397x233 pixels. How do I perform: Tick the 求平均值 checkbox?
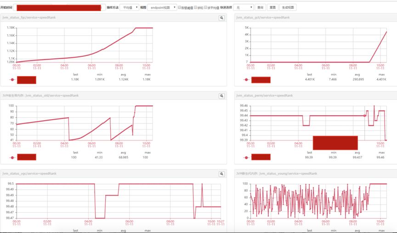click(x=205, y=7)
